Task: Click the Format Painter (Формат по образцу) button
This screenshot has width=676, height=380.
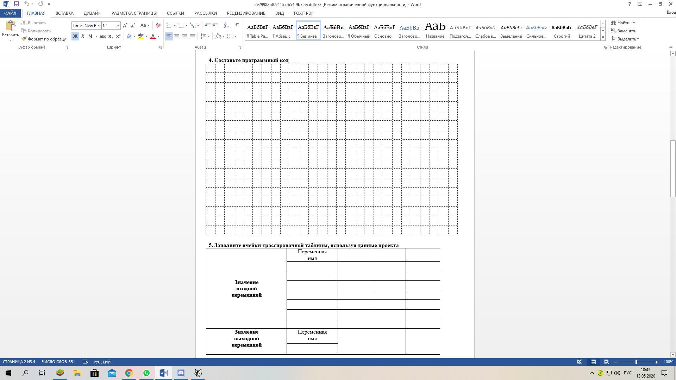Action: pos(44,39)
